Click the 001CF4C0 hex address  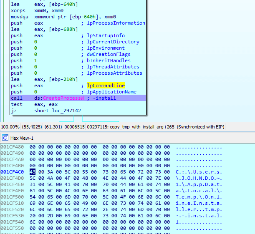click(x=12, y=172)
